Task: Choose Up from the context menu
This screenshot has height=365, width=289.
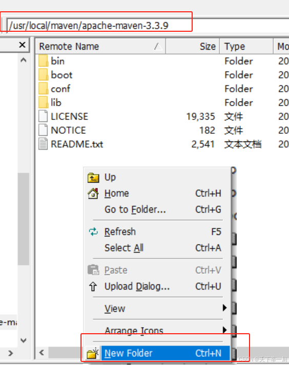Action: 157,177
